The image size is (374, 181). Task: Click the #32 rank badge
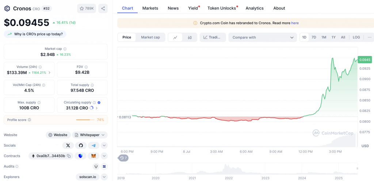(x=46, y=8)
